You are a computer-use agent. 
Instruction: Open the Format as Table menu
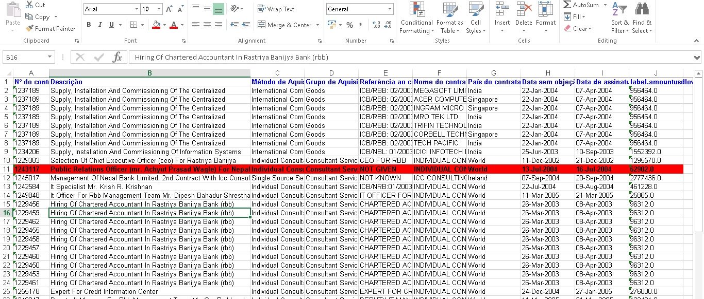point(449,18)
